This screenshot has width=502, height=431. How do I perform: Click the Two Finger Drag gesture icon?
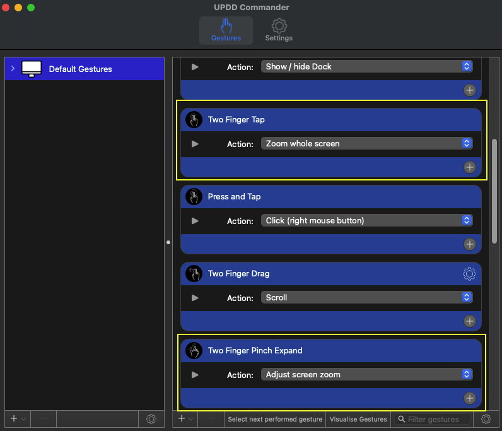pyautogui.click(x=194, y=274)
